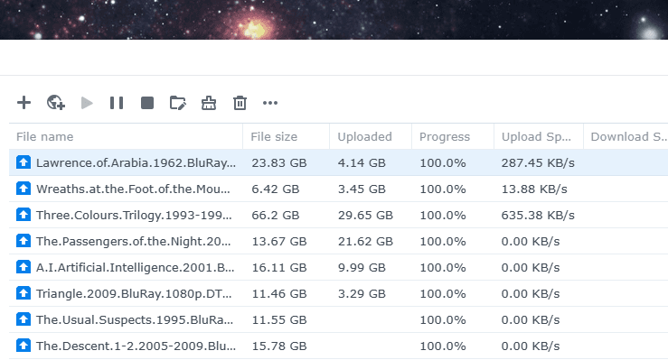Click 100.0% progress in Triangle.2009 row
This screenshot has width=668, height=360.
pos(443,294)
